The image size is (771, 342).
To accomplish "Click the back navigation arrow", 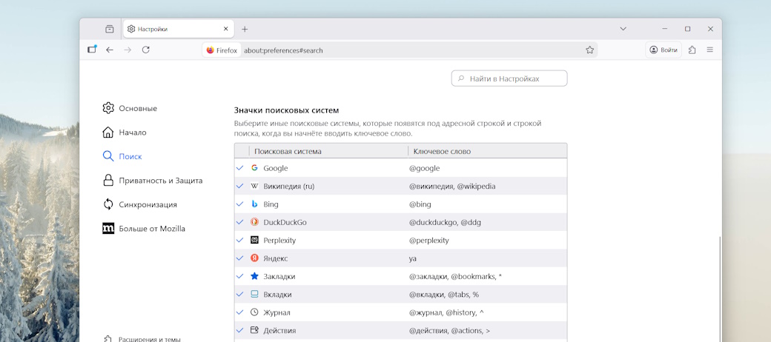I will (110, 50).
